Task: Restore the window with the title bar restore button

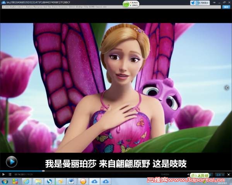Action: (224, 3)
